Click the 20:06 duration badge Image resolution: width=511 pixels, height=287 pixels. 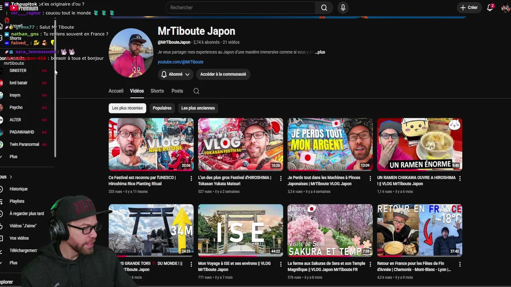(186, 165)
